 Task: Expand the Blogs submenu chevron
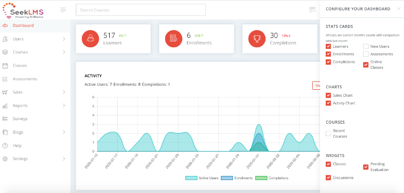pyautogui.click(x=64, y=132)
